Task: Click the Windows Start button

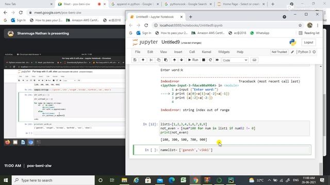Action: [x=6, y=180]
